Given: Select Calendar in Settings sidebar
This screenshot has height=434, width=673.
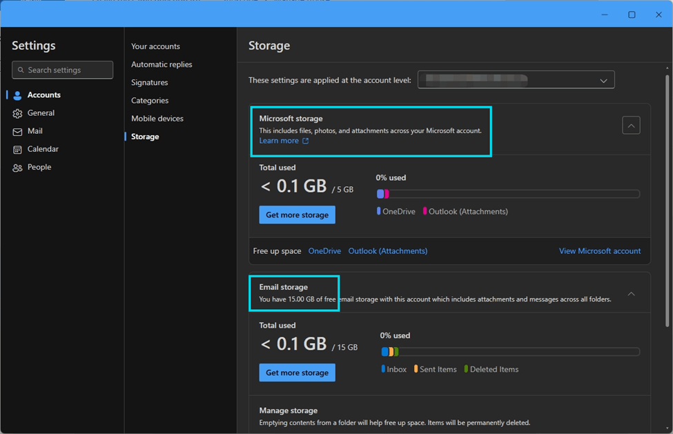Looking at the screenshot, I should pos(43,149).
